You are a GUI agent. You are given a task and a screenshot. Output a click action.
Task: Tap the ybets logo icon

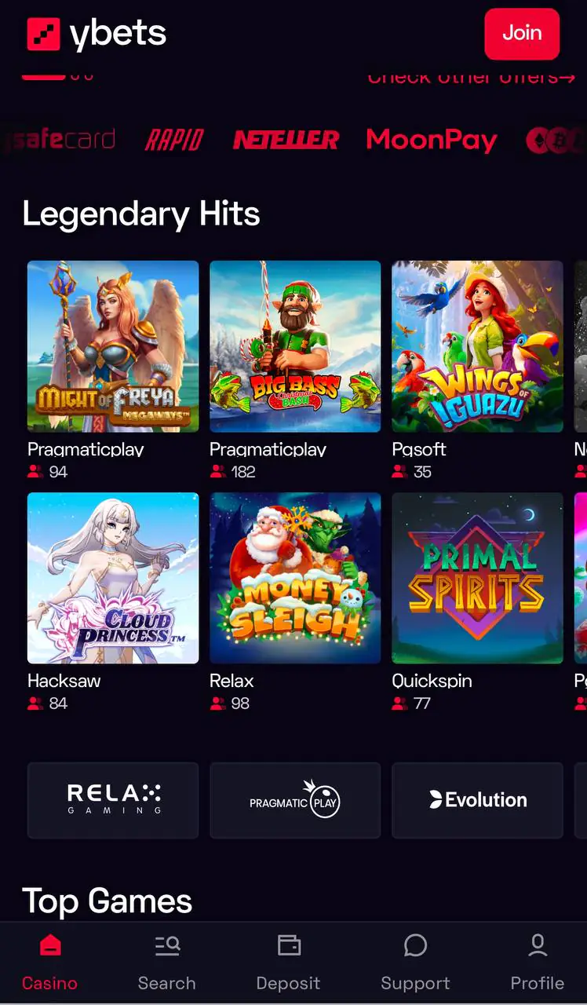(x=43, y=34)
